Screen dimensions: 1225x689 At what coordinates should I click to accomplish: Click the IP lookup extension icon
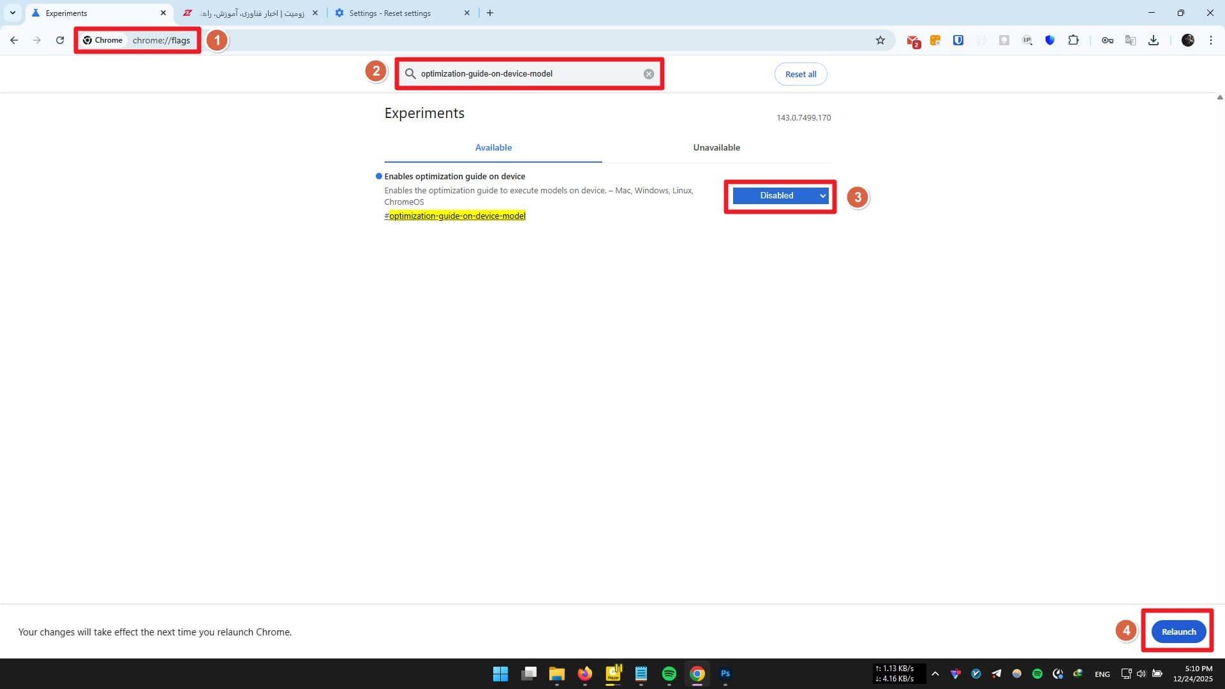1027,40
